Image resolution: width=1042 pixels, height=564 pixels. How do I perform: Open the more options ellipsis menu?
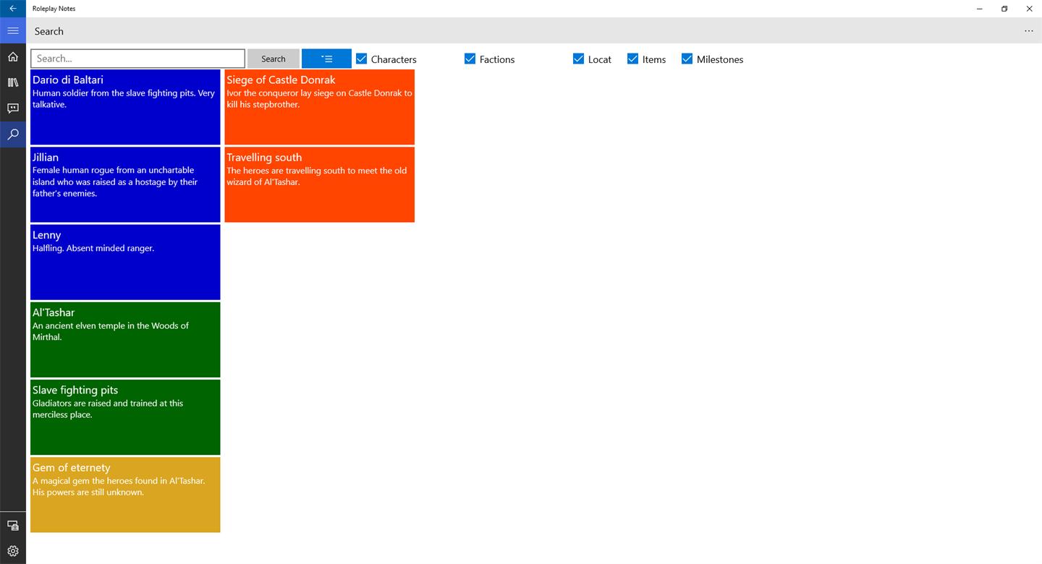click(x=1029, y=31)
